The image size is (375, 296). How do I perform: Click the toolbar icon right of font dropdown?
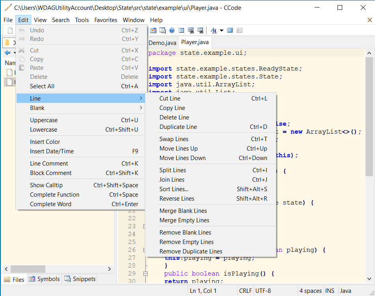[x=230, y=30]
